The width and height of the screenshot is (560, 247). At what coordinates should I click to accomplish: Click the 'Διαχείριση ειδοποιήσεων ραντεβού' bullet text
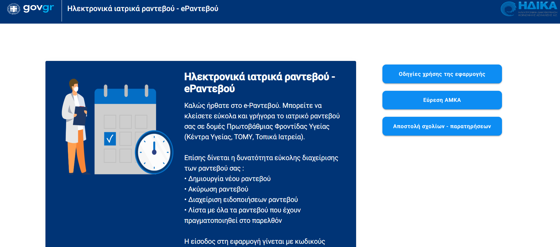pos(243,200)
